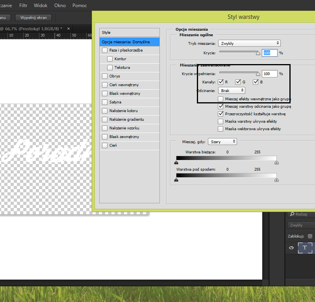Open the Pomoc menu

click(x=80, y=6)
